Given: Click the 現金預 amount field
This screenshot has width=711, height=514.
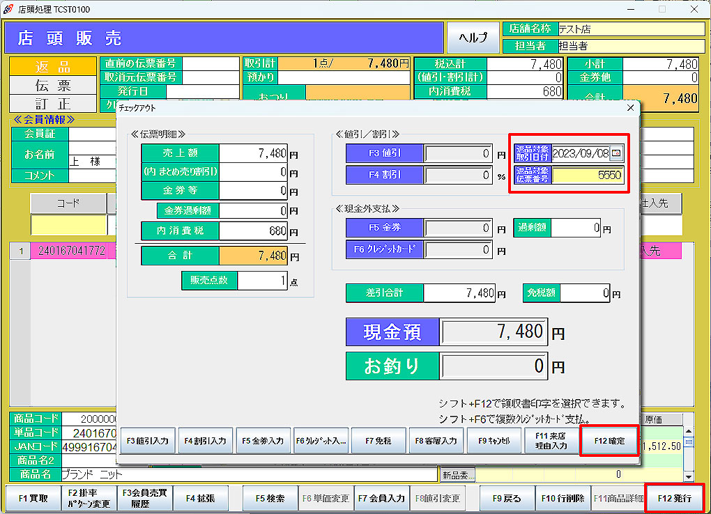Looking at the screenshot, I should tap(494, 332).
